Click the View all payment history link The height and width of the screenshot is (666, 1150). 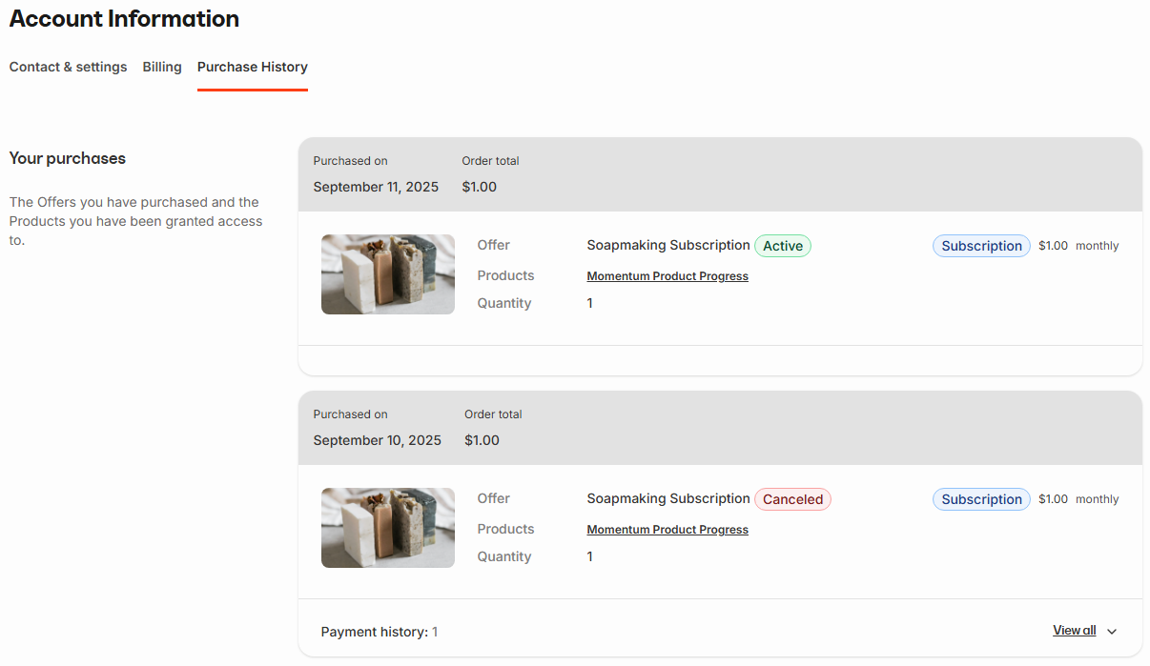[1074, 630]
